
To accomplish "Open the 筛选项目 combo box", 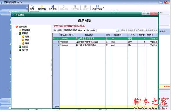I will click(x=75, y=30).
